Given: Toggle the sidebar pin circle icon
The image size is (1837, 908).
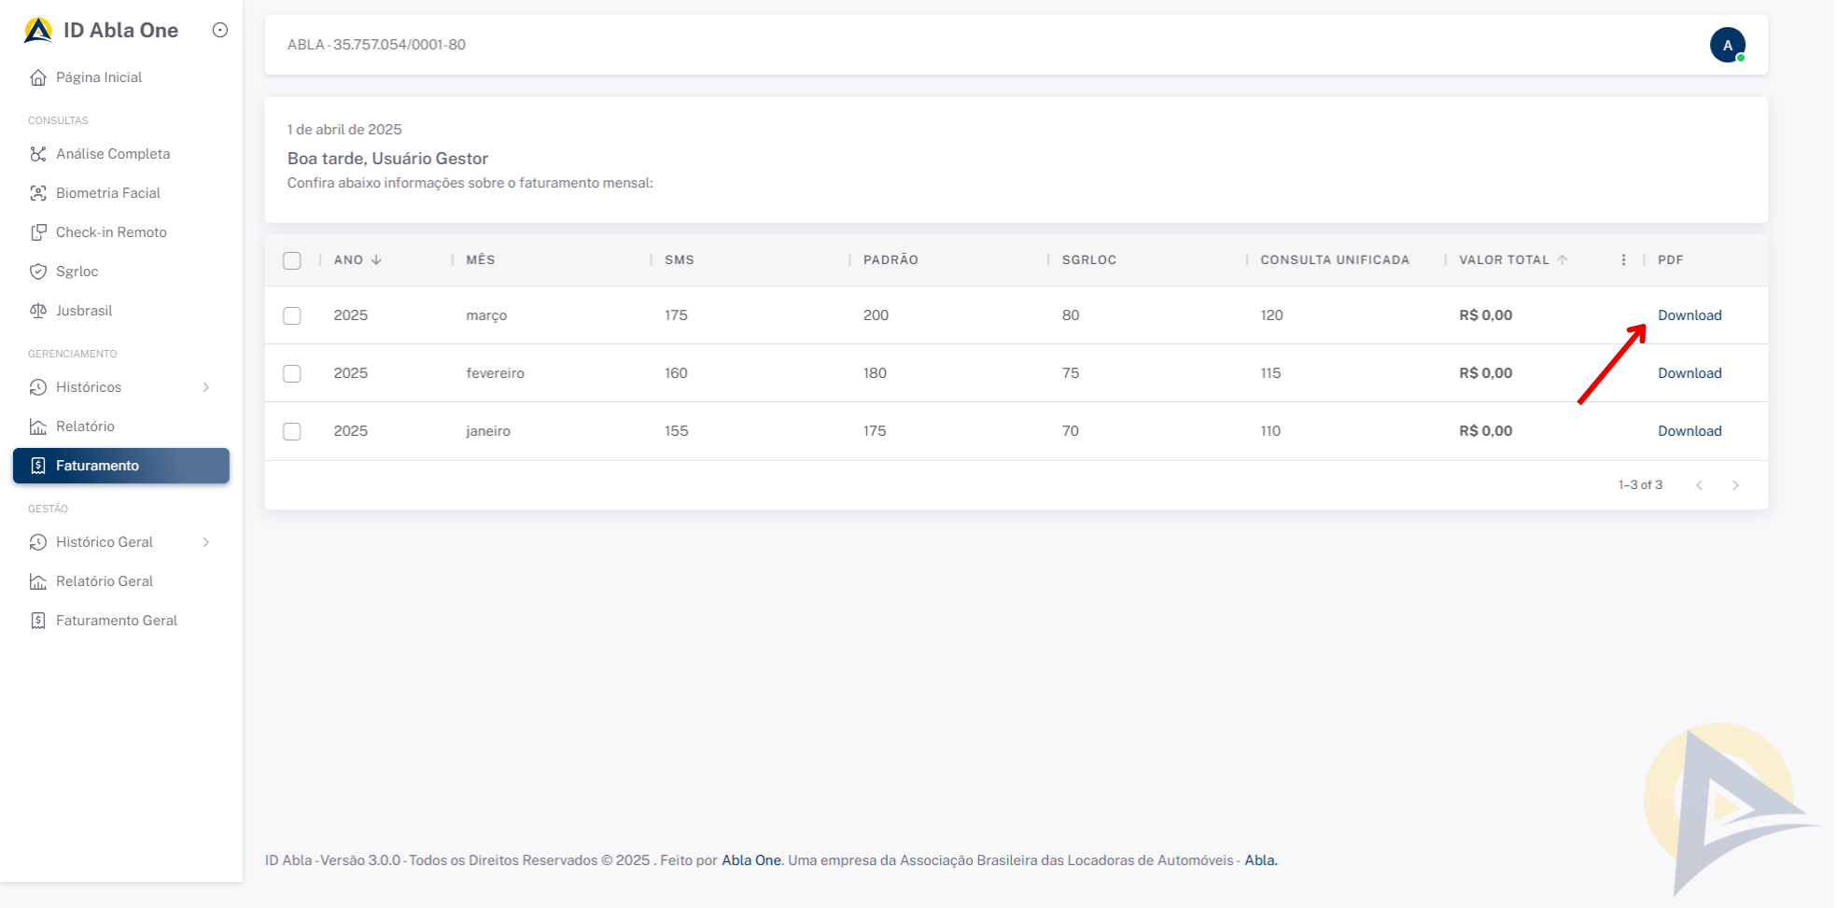Looking at the screenshot, I should (x=220, y=30).
